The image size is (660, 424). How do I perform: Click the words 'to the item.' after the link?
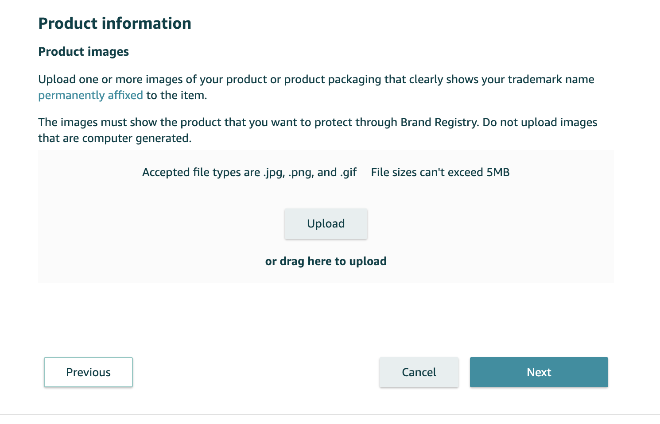[x=177, y=96]
